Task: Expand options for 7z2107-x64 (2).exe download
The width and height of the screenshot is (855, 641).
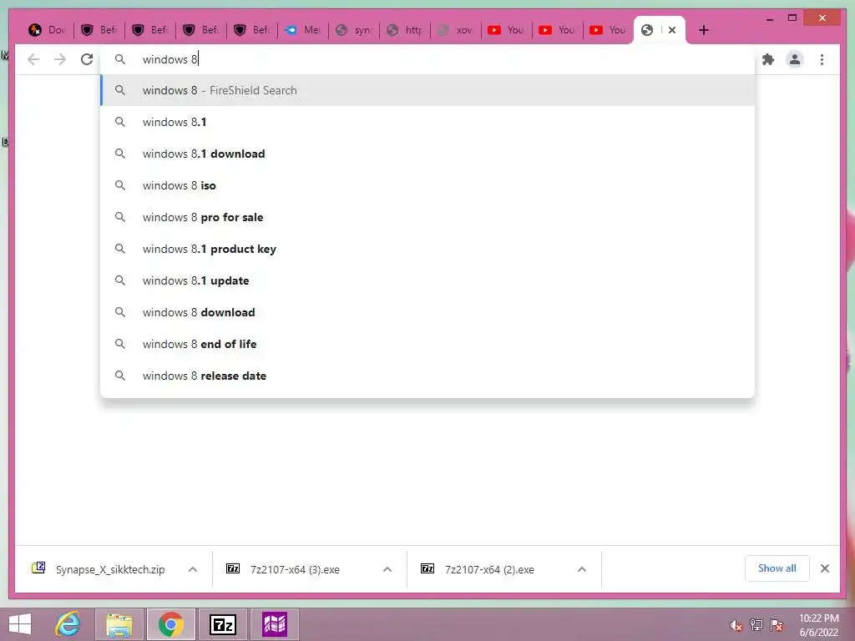Action: click(582, 569)
